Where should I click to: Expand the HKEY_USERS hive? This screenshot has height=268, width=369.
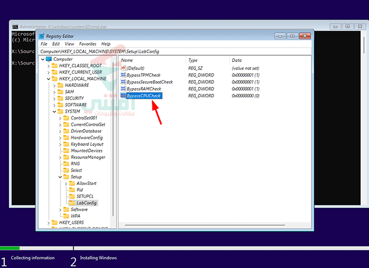[48, 223]
